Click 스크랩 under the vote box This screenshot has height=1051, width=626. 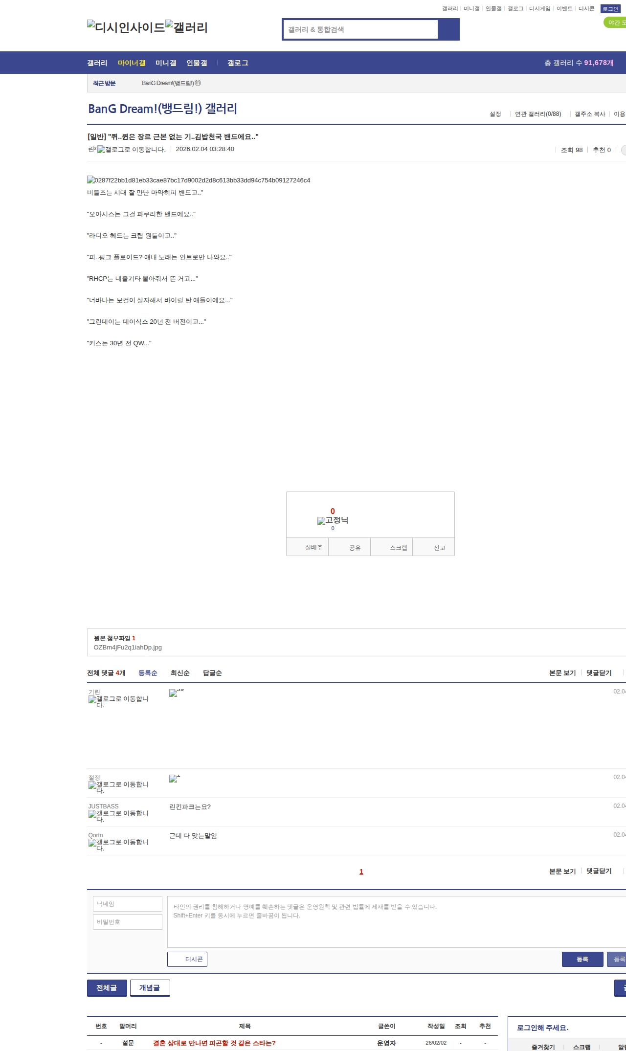click(x=392, y=547)
